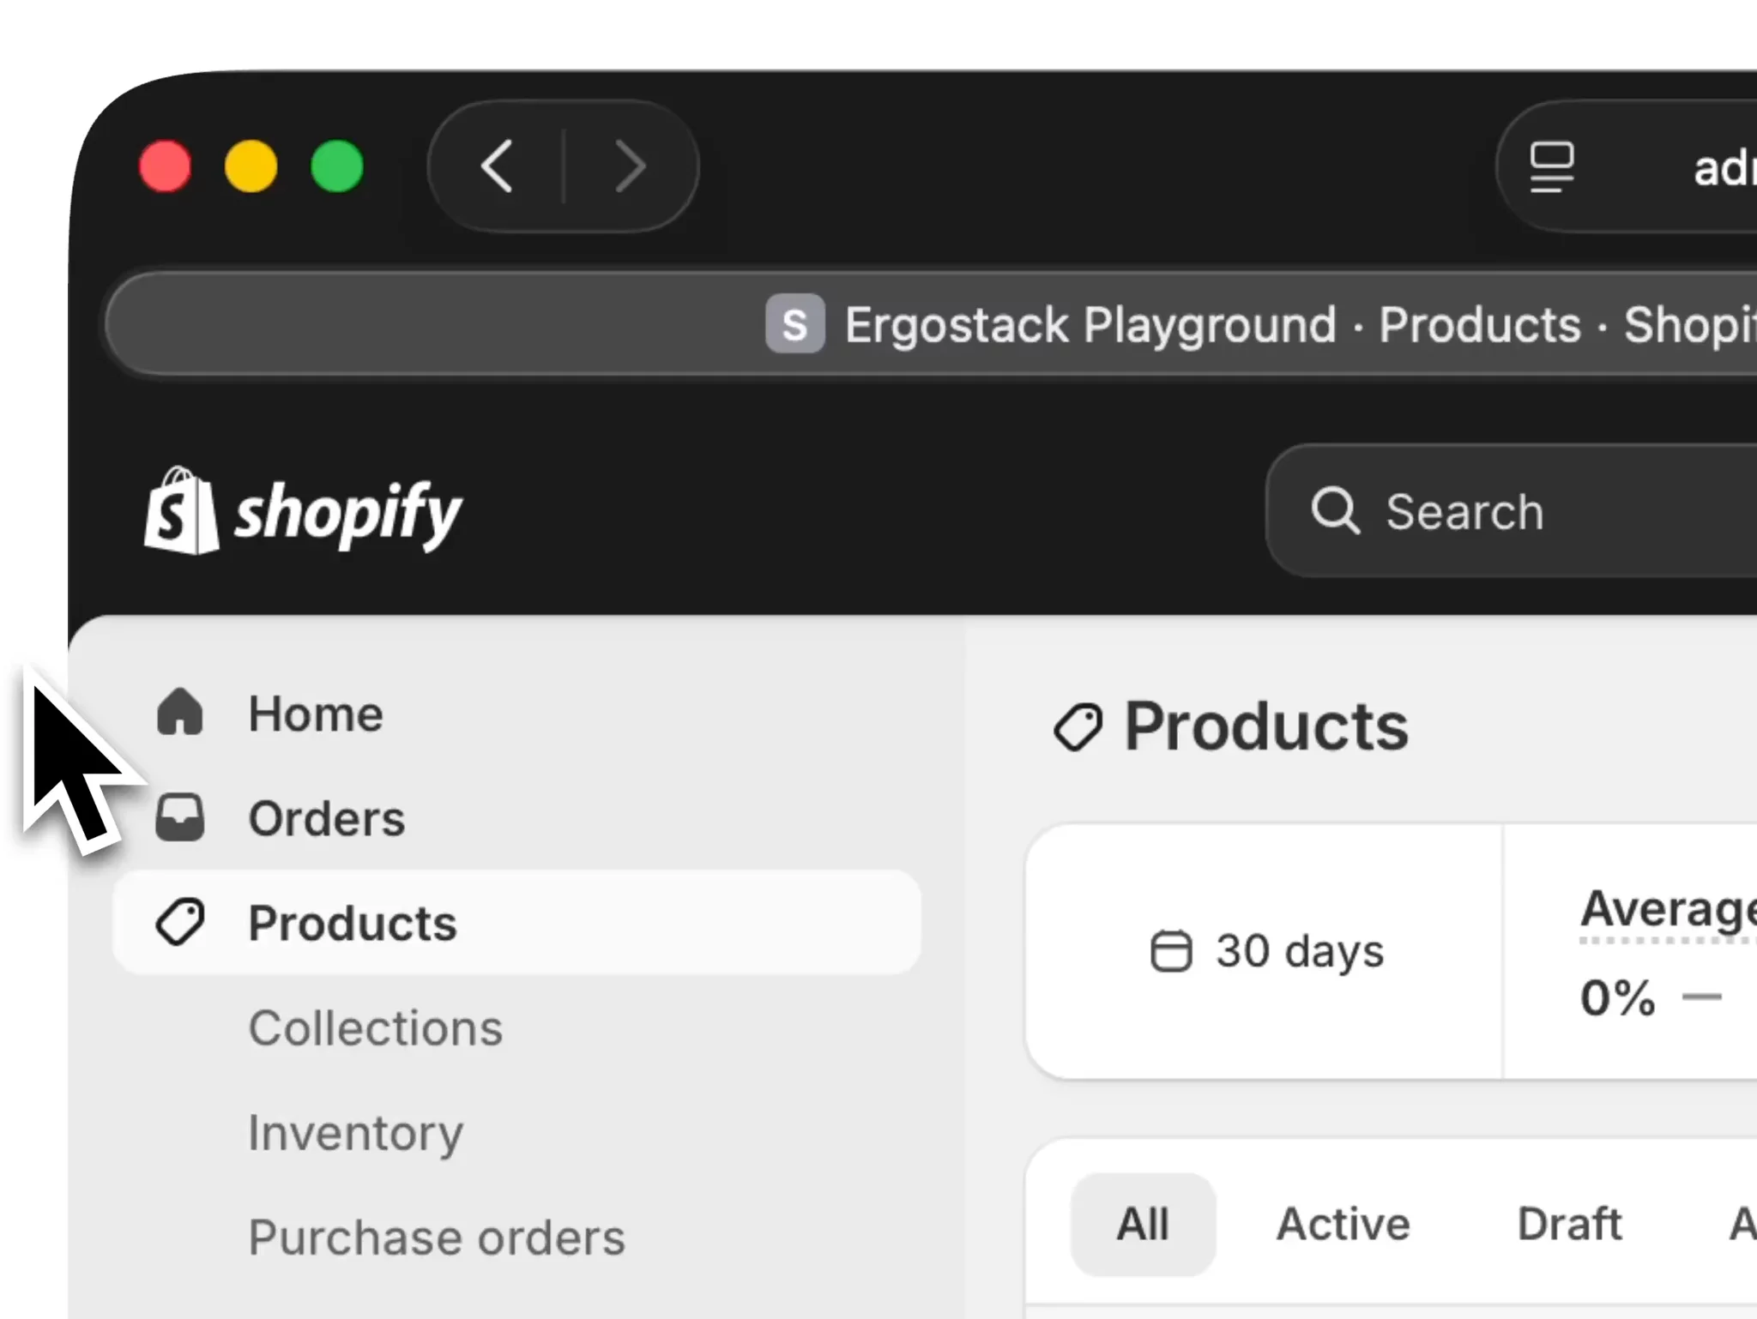Open Purchase orders in the sidebar
Image resolution: width=1757 pixels, height=1319 pixels.
pyautogui.click(x=437, y=1237)
